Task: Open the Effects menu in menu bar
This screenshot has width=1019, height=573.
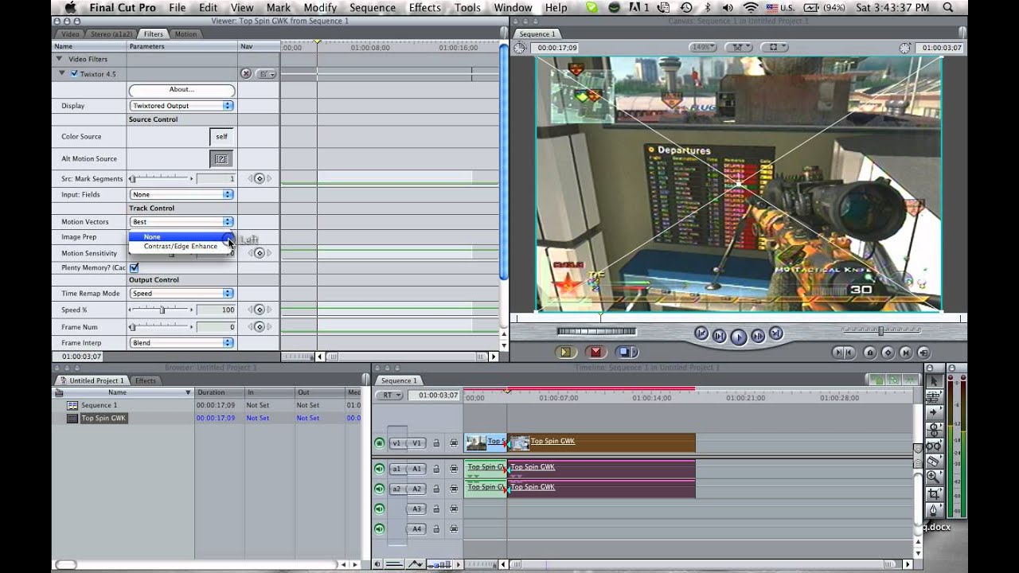Action: click(425, 8)
